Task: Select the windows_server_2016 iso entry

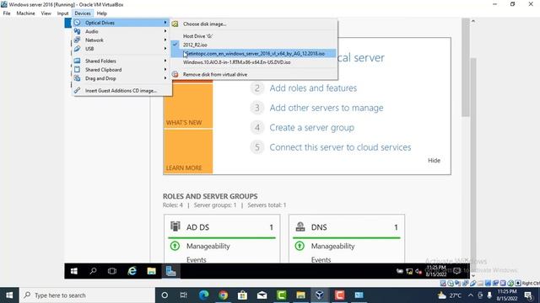Action: [x=254, y=54]
